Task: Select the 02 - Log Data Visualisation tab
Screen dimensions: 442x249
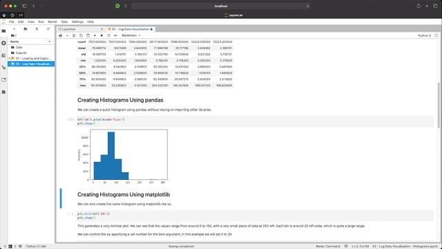Action: coord(131,29)
